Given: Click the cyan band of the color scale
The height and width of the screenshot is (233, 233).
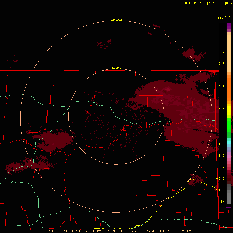Looking at the screenshot, I should click(229, 142).
